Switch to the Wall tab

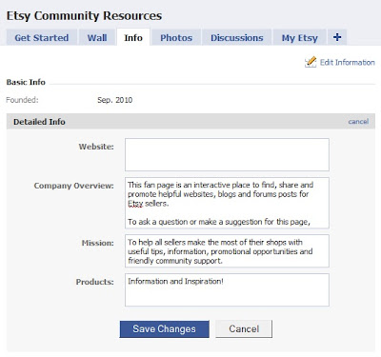coord(97,38)
